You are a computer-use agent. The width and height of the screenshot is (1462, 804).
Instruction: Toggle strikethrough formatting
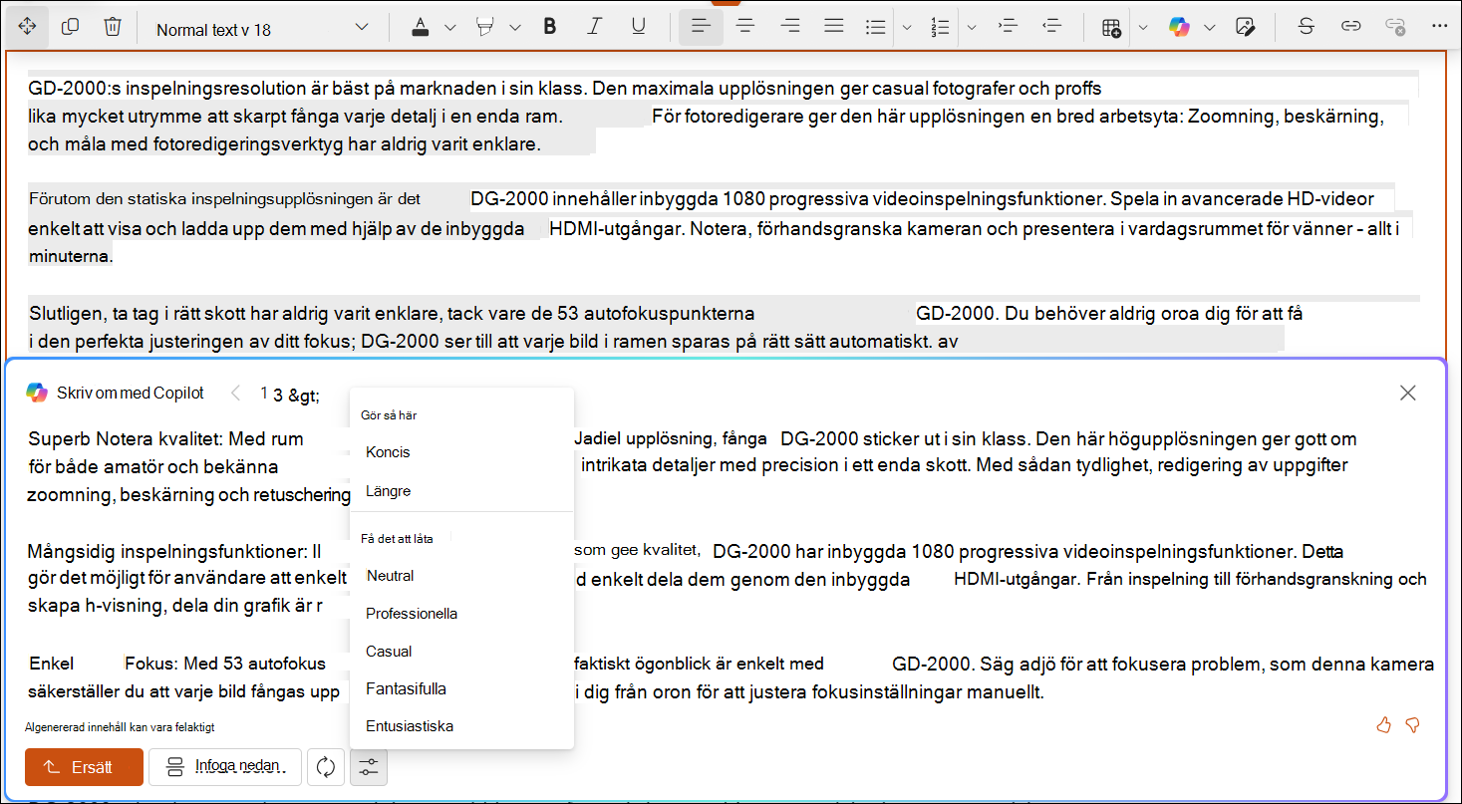point(1306,27)
